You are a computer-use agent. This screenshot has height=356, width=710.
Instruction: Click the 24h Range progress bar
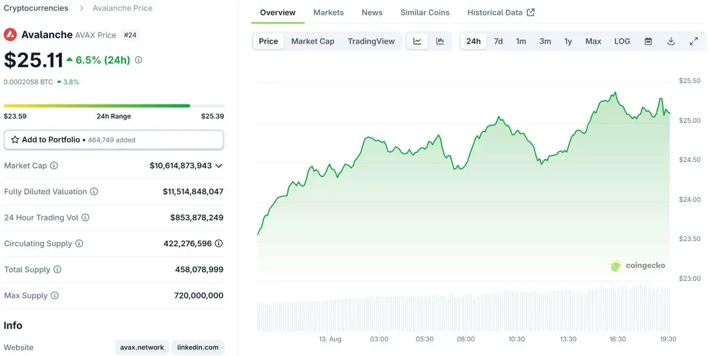click(114, 106)
